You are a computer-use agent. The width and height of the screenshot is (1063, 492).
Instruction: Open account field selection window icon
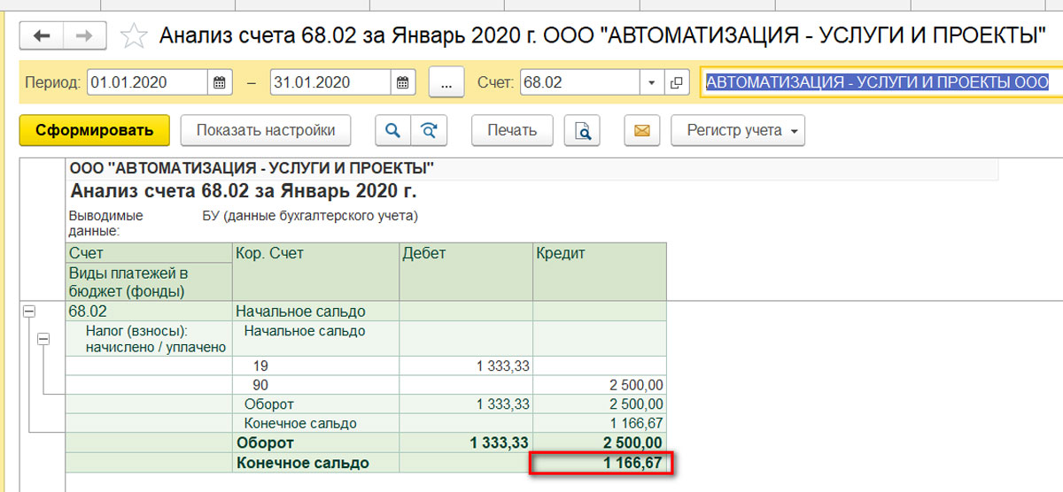tap(677, 82)
